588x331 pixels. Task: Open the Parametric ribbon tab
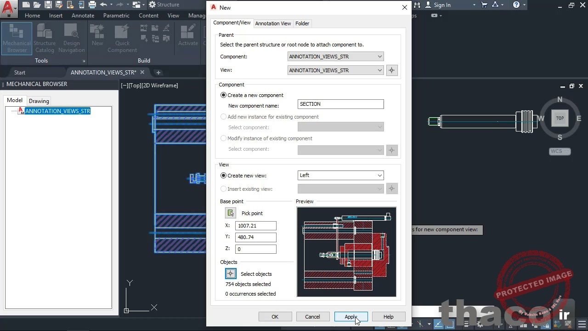coord(116,15)
